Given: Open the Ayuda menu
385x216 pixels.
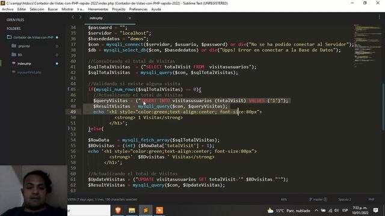Looking at the screenshot, I should pos(156,10).
